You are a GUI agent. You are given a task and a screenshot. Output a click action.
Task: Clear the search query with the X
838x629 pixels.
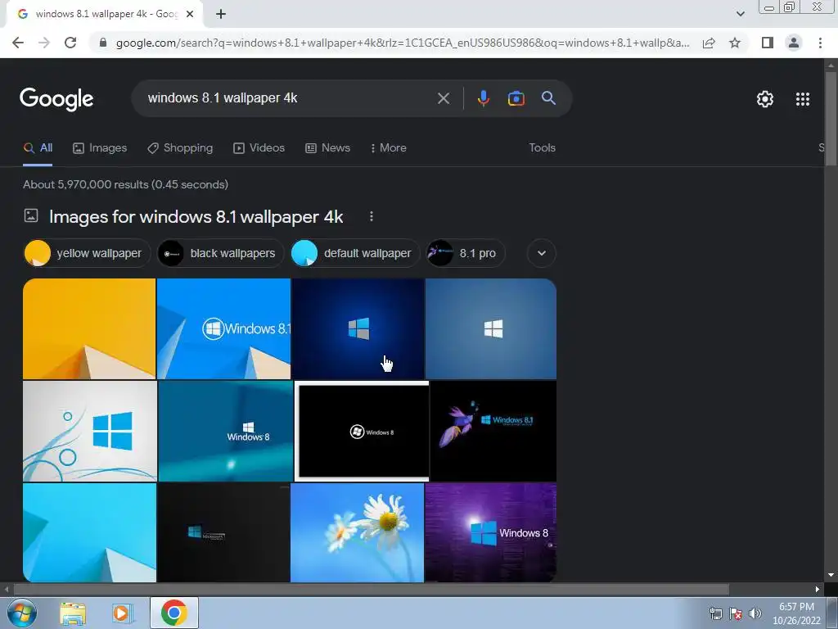tap(443, 98)
